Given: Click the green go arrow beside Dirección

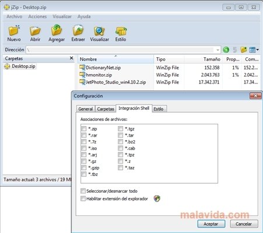Looking at the screenshot, I should point(226,50).
